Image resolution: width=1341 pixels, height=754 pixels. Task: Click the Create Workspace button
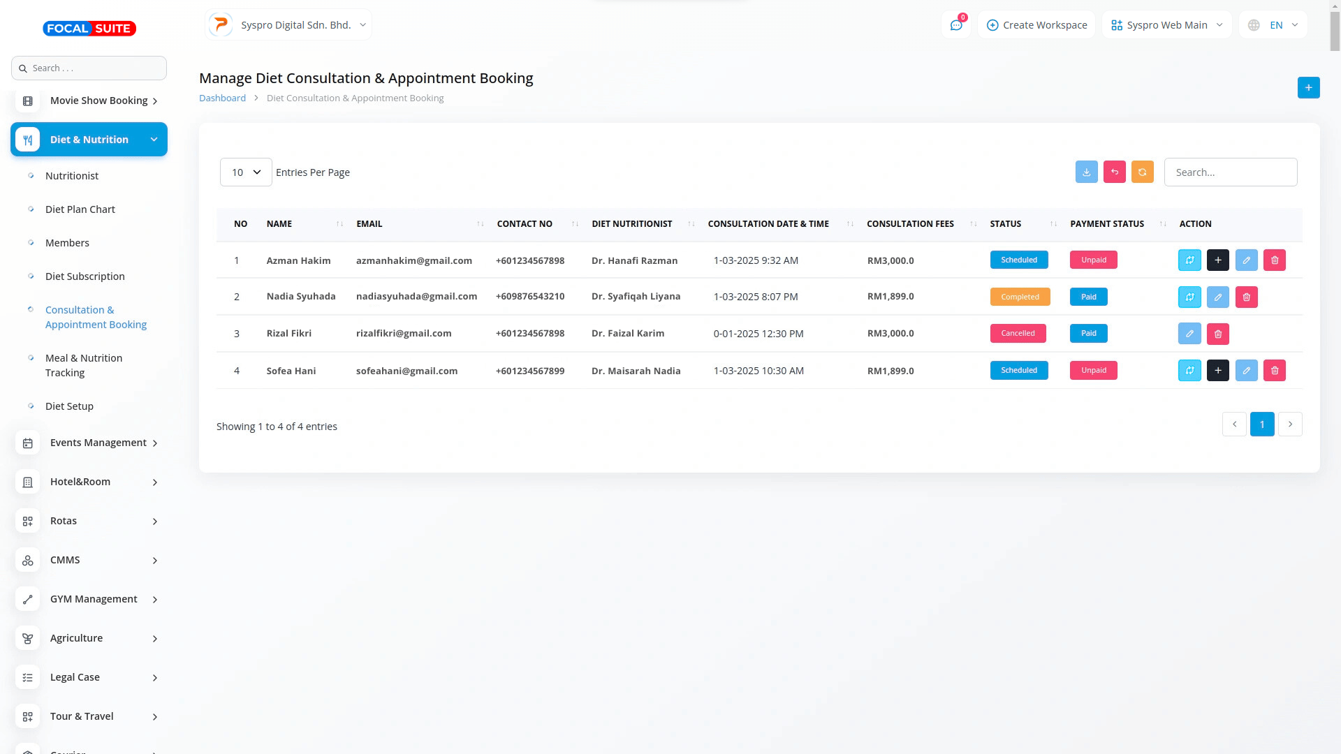1036,25
